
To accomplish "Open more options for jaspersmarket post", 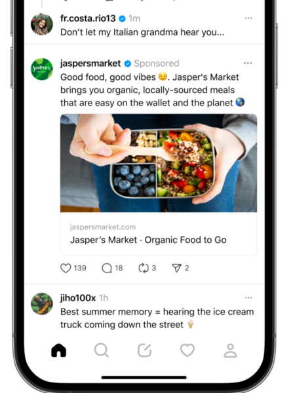I will (x=248, y=63).
